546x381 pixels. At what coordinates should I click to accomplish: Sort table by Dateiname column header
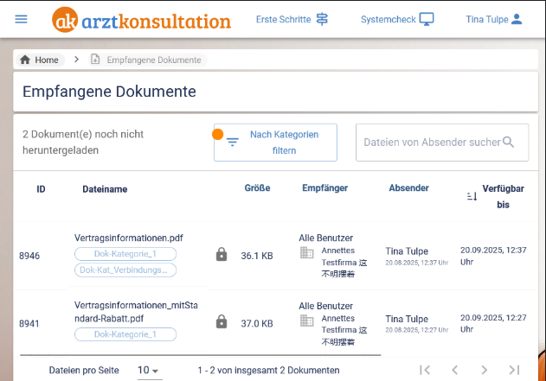coord(105,188)
